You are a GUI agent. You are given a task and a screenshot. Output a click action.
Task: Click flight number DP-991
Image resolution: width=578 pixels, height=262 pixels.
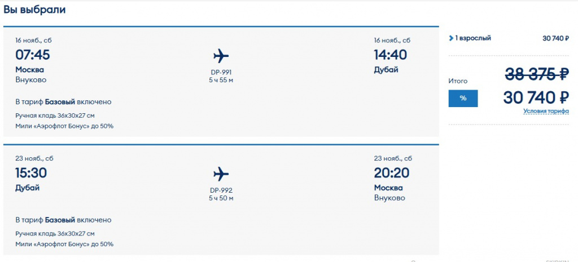(221, 72)
